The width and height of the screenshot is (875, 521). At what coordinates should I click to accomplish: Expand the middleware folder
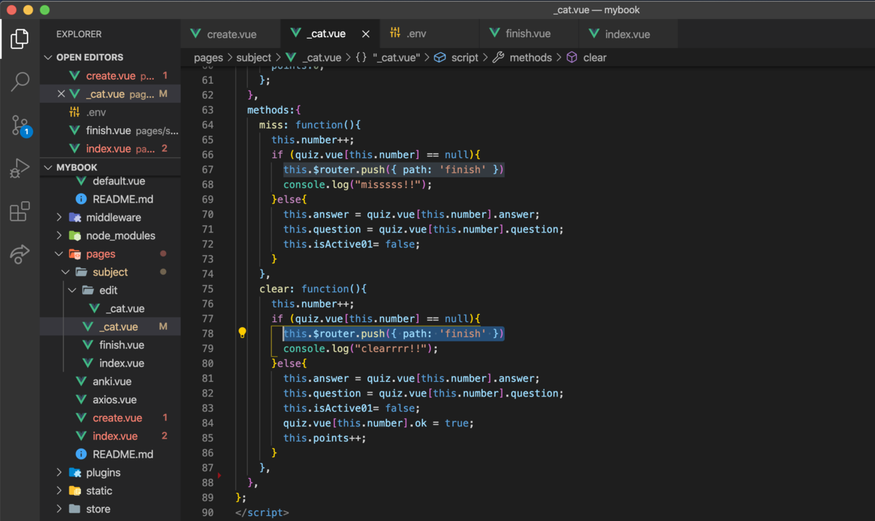60,217
